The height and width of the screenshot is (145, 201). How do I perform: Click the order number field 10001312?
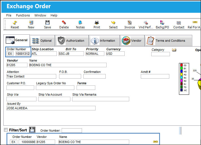pos(23,54)
